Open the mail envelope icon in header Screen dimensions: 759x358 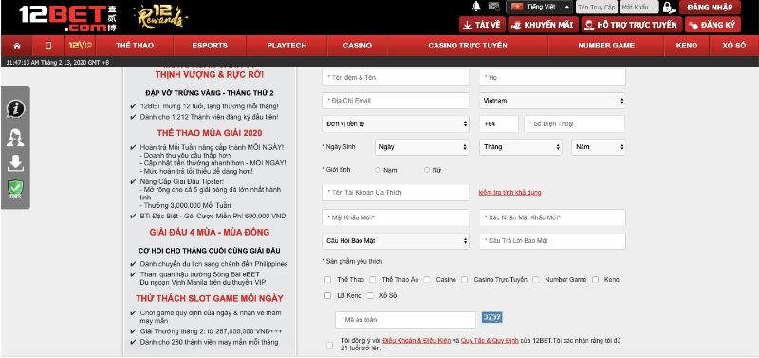click(x=493, y=7)
